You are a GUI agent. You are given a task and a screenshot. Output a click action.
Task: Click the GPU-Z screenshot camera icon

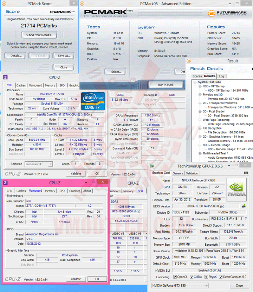click(246, 173)
